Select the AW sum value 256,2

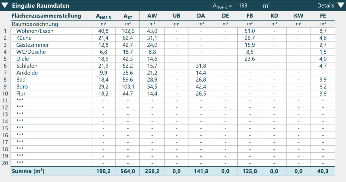coord(152,171)
